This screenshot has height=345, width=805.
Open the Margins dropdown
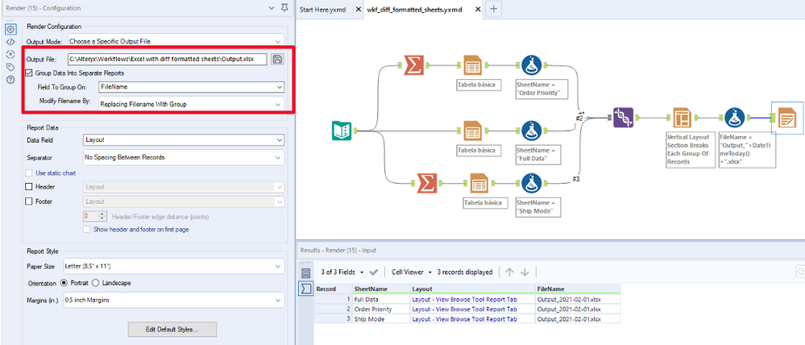pos(173,300)
